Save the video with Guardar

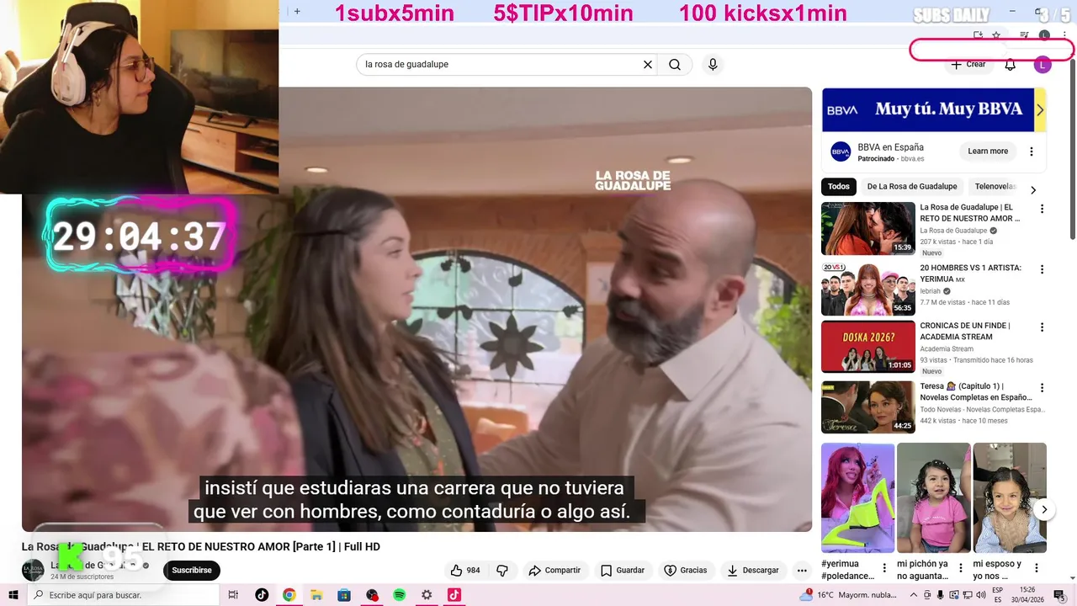pos(623,571)
